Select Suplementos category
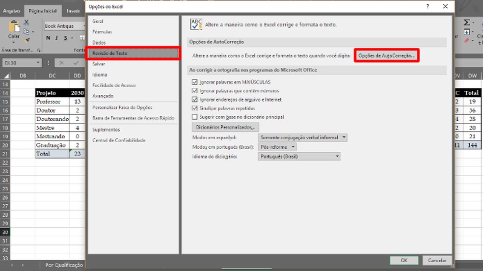 (x=133, y=130)
